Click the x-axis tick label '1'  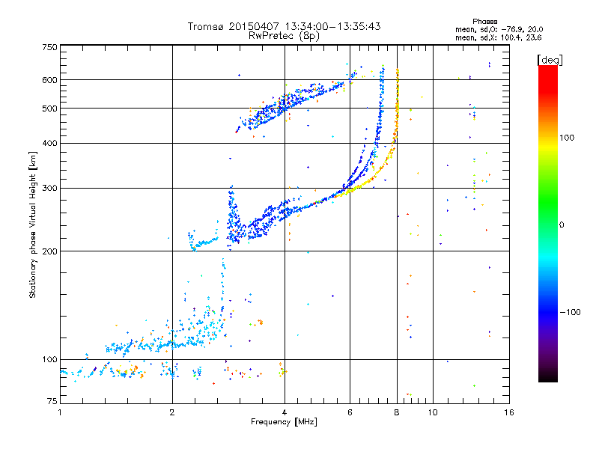pyautogui.click(x=60, y=412)
